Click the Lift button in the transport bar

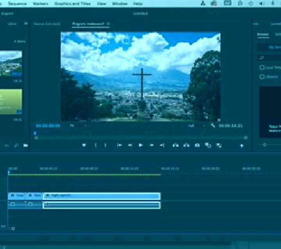(176, 145)
